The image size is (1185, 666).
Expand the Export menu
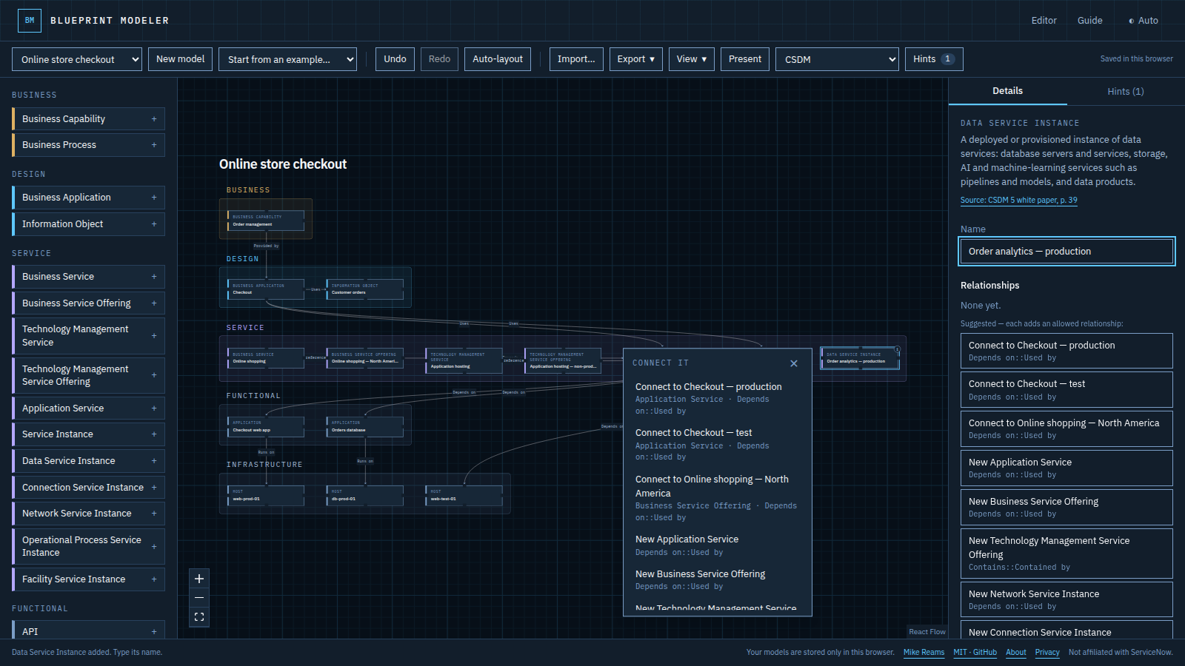pyautogui.click(x=636, y=59)
